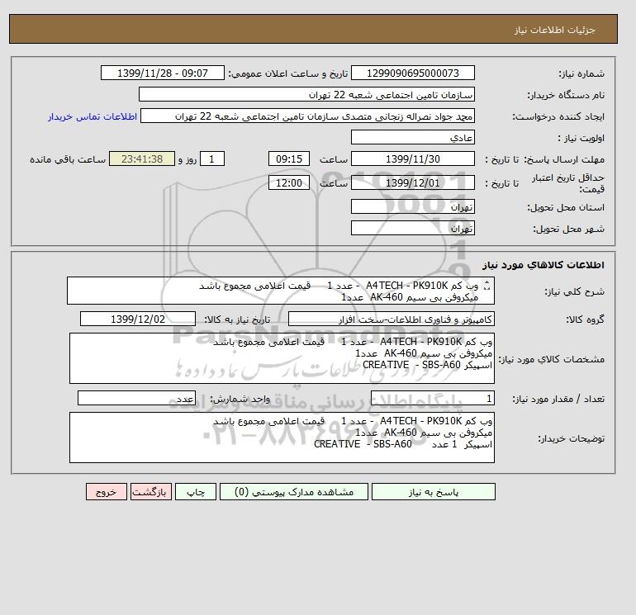Click the spinner arrows in شرح کلی نیاز box
Viewport: 636px width, 615px height.
487,286
